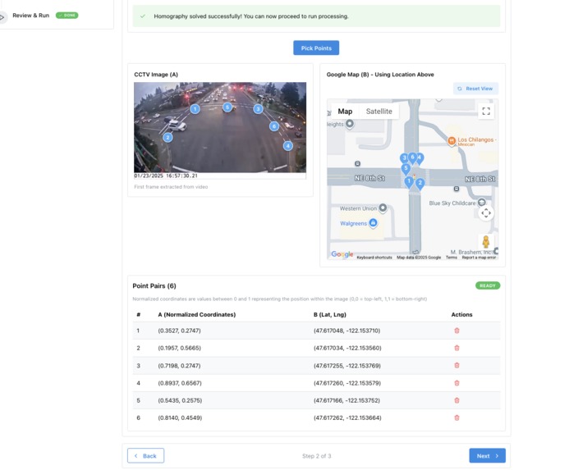
Task: Click the Walgreens place icon on map
Action: click(x=373, y=222)
